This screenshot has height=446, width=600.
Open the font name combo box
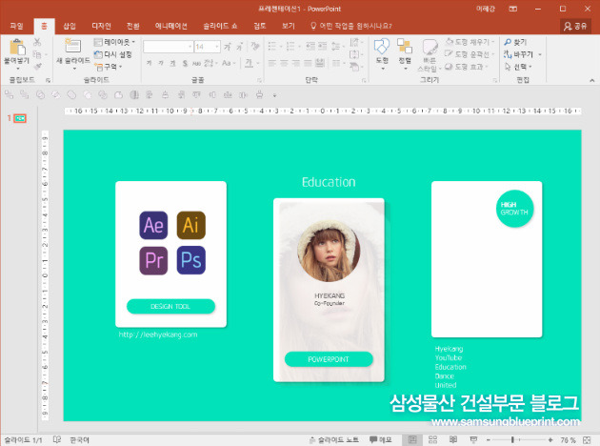coord(168,47)
